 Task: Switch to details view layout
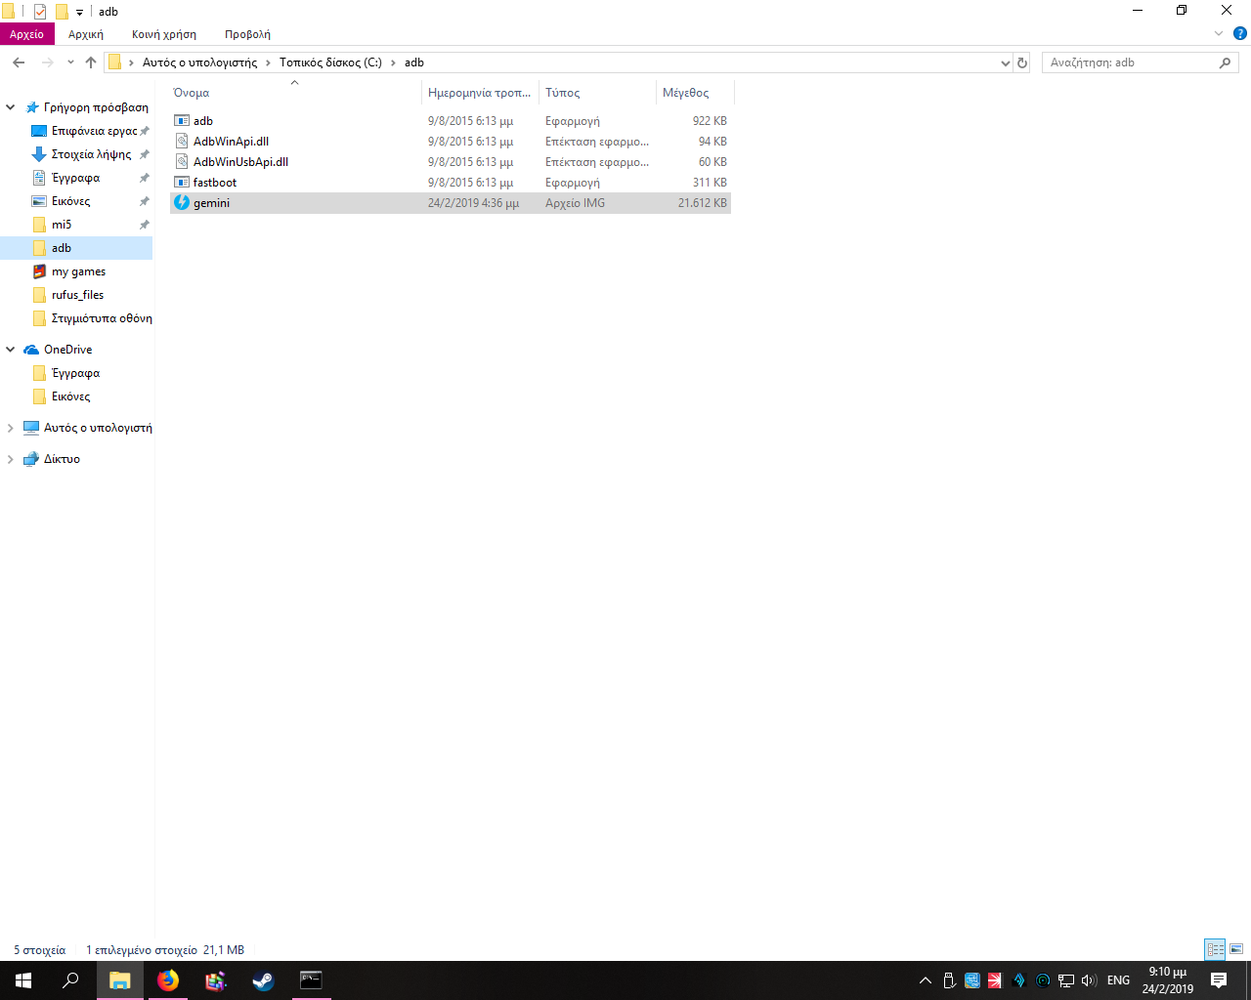coord(1215,949)
